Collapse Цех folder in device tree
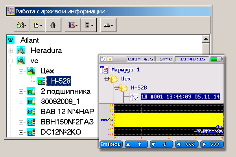The image size is (236, 157). [107, 79]
